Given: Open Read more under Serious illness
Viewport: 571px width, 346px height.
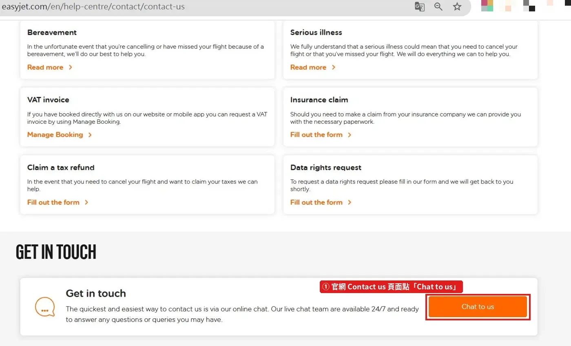Looking at the screenshot, I should (x=308, y=67).
